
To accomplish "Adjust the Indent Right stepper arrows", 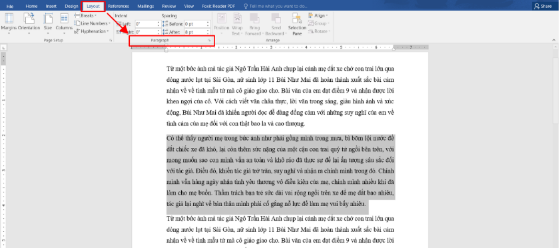I will tap(158, 32).
